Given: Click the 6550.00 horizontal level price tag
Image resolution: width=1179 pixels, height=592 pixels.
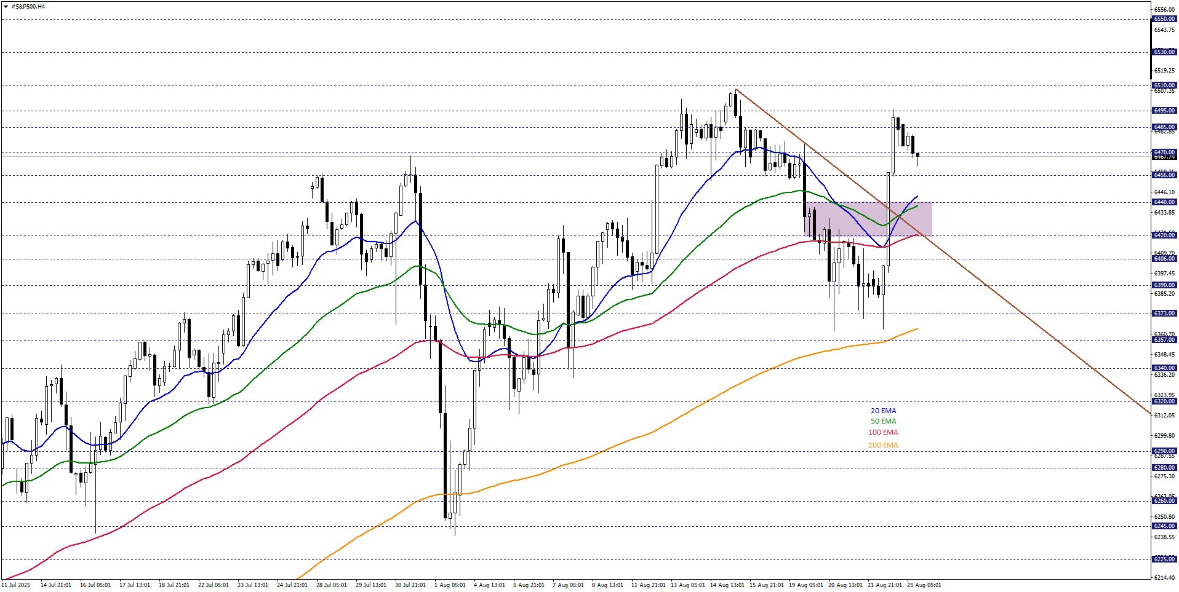Looking at the screenshot, I should tap(1164, 19).
